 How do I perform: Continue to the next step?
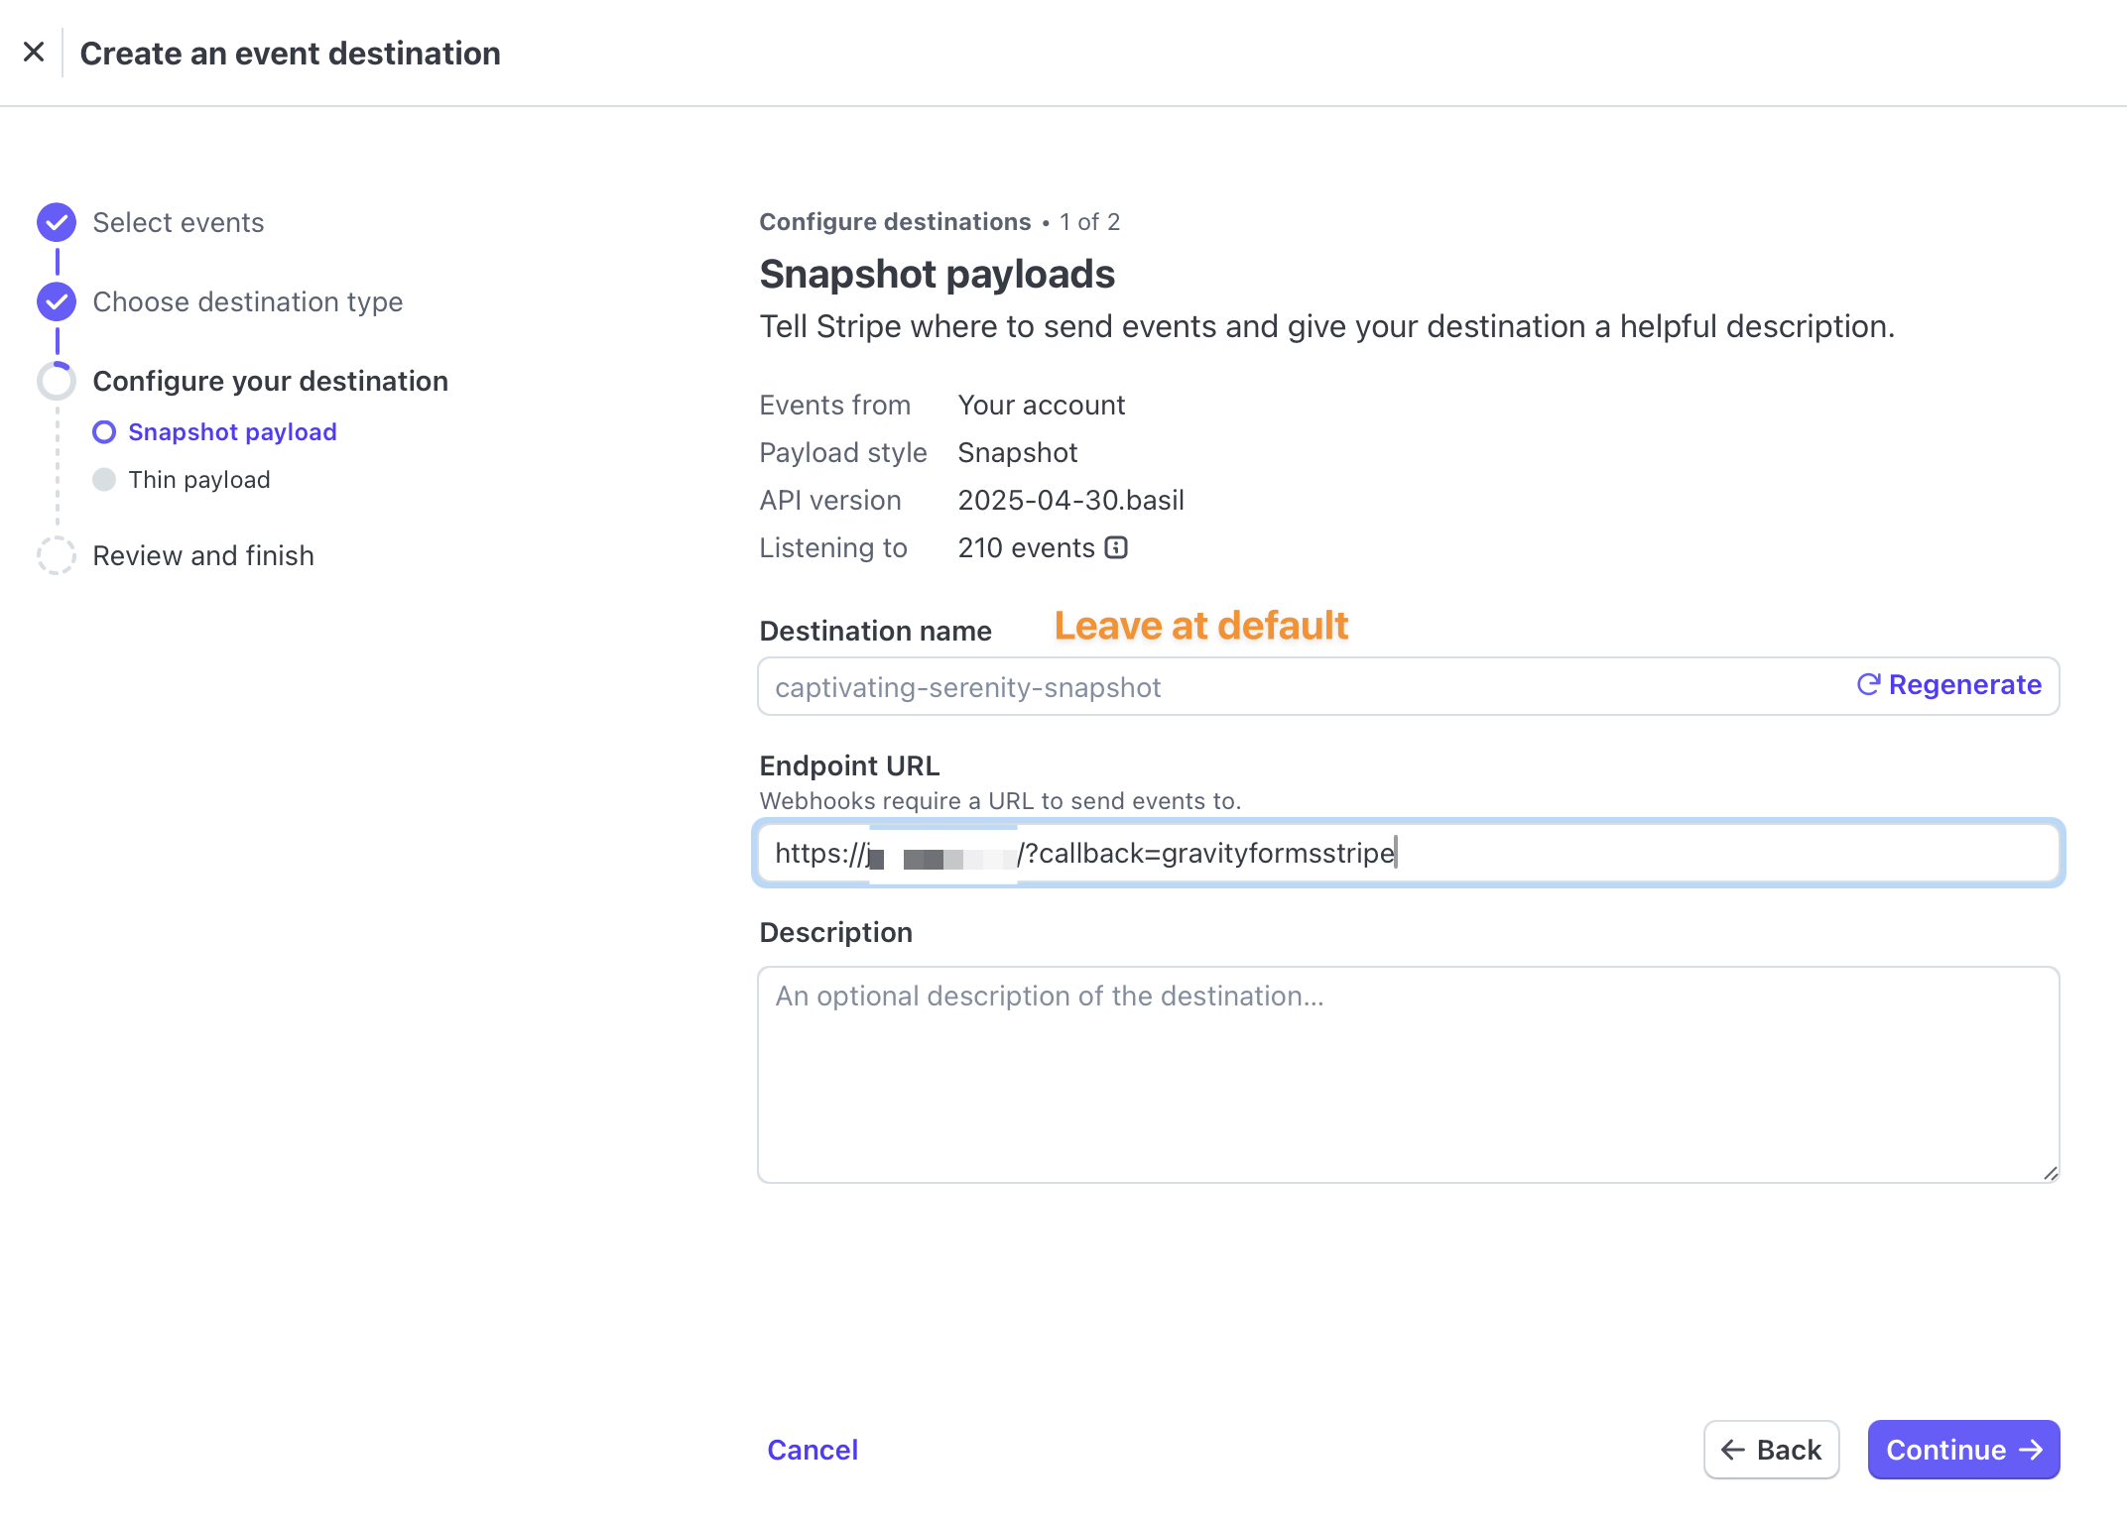(1963, 1450)
